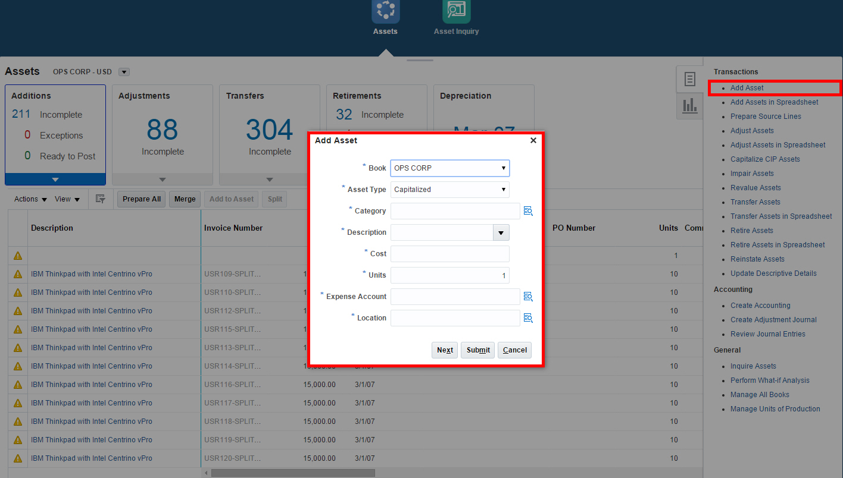This screenshot has height=478, width=843.
Task: Focus the Category input field
Action: point(455,211)
